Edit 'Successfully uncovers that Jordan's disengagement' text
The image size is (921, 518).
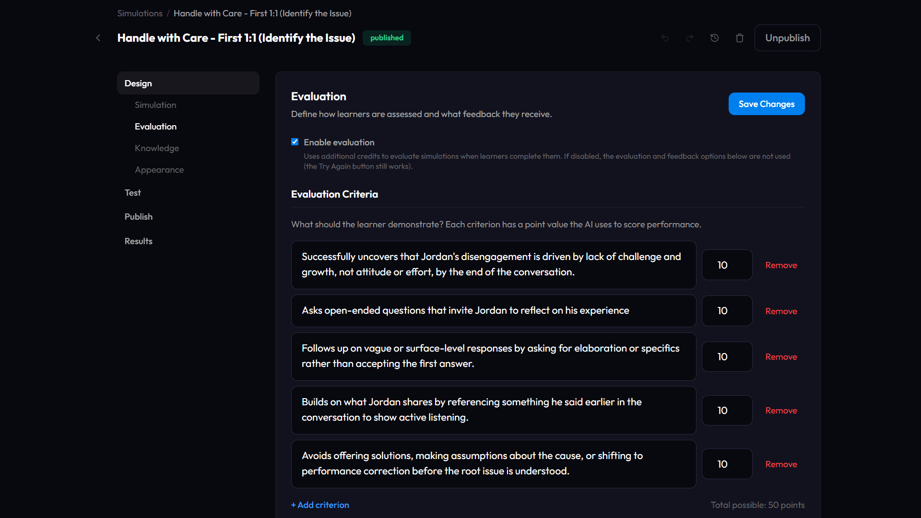[494, 265]
